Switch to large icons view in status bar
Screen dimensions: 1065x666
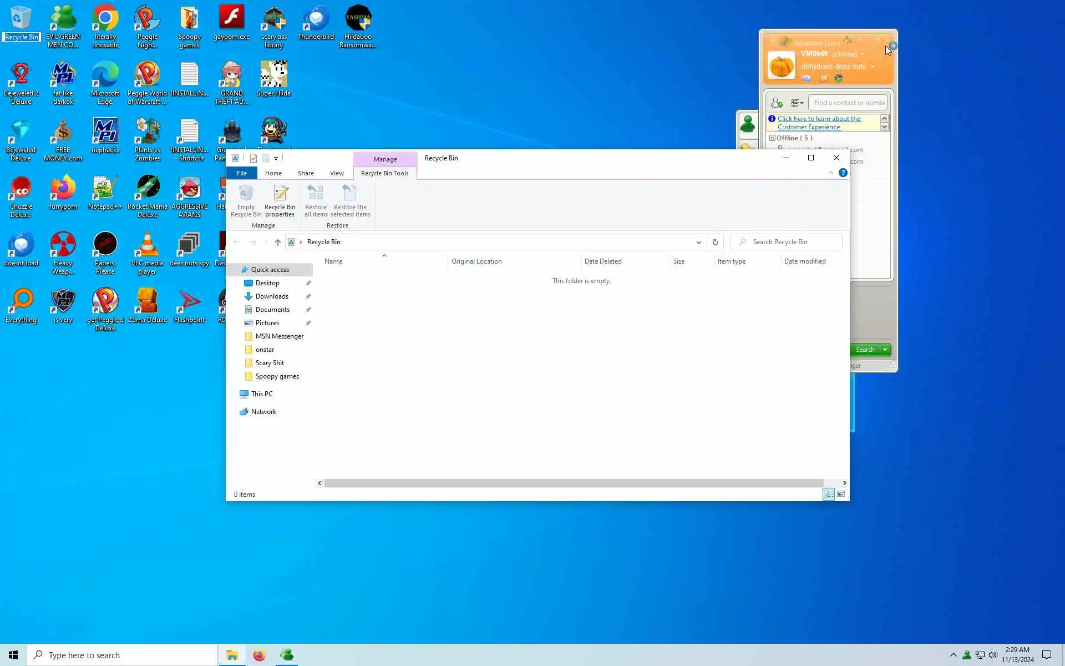coord(841,494)
